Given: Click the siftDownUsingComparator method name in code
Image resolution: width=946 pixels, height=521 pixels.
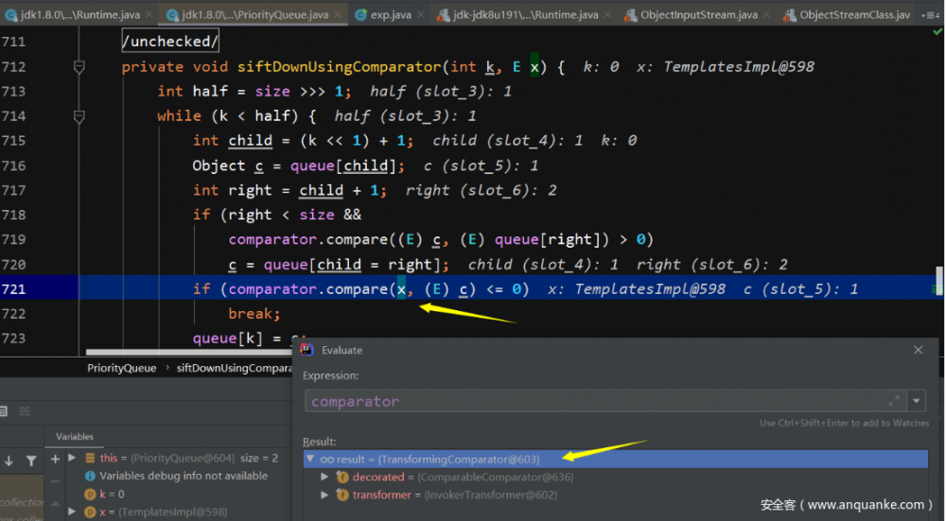Looking at the screenshot, I should [339, 66].
